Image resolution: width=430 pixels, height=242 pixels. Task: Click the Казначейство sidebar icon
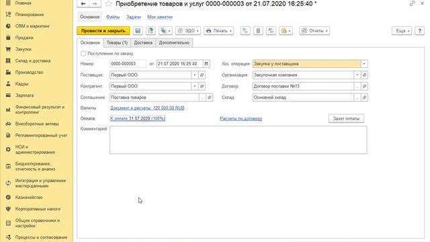8,197
